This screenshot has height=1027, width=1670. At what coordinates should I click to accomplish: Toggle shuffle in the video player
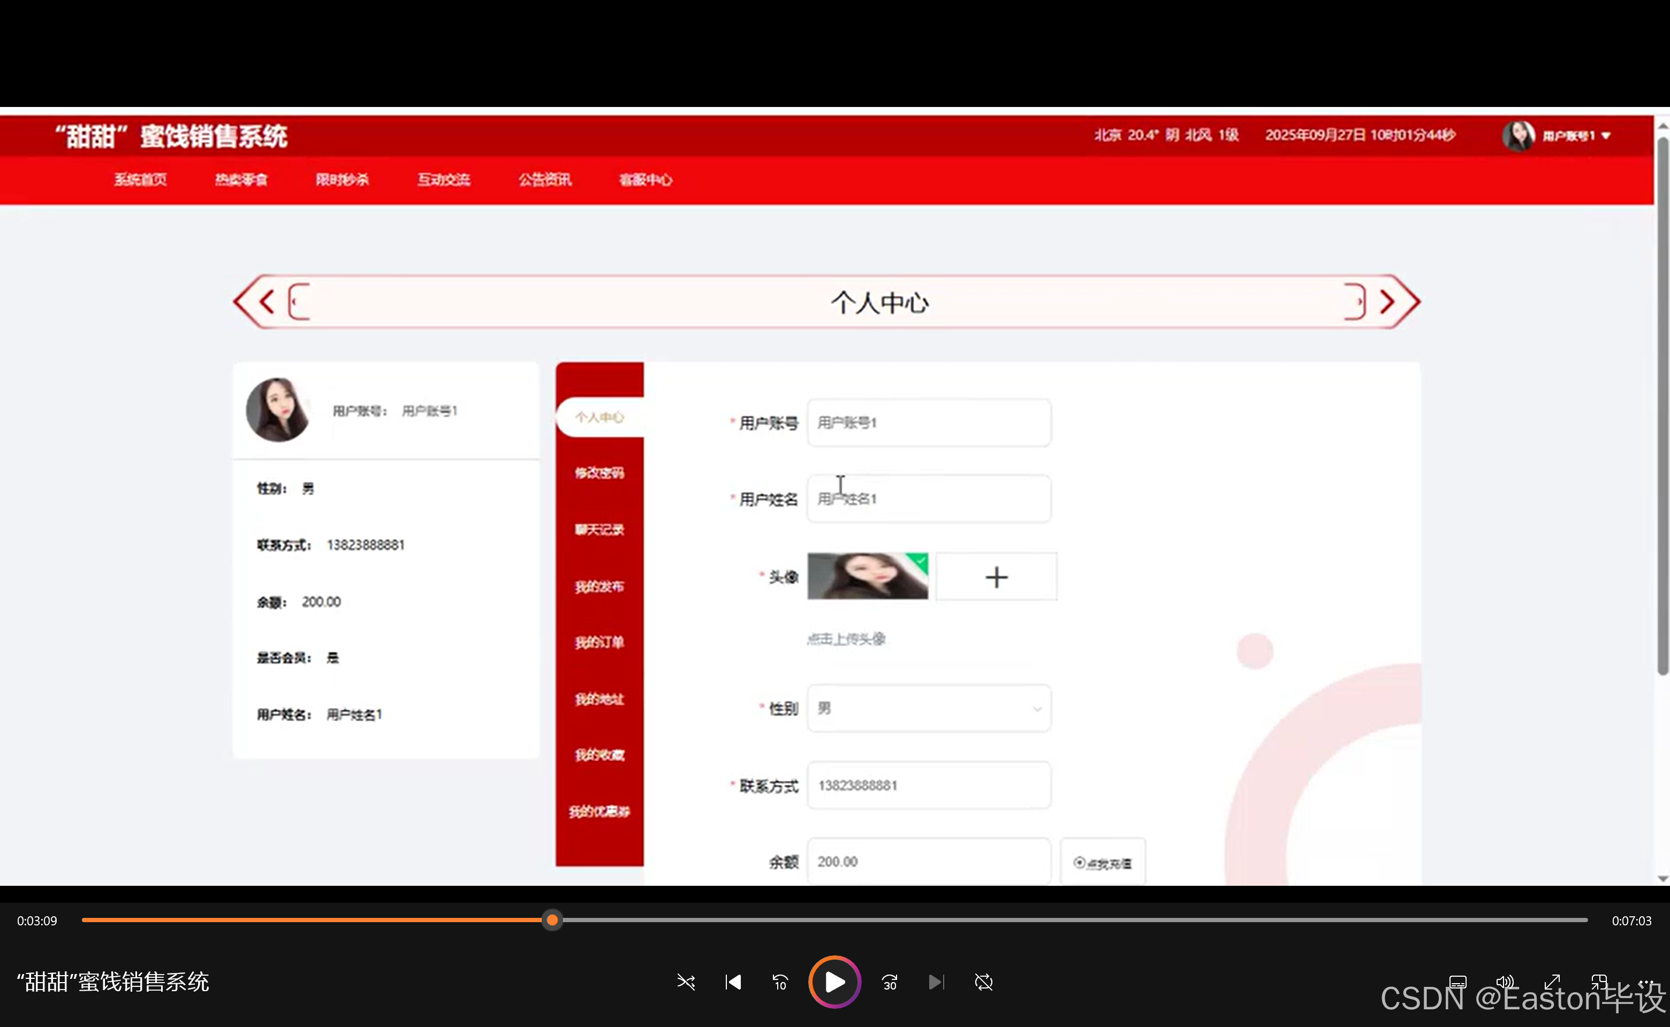coord(686,982)
